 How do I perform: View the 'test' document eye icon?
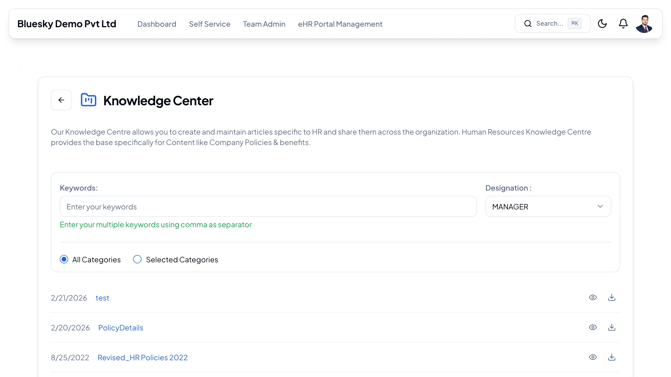click(593, 297)
